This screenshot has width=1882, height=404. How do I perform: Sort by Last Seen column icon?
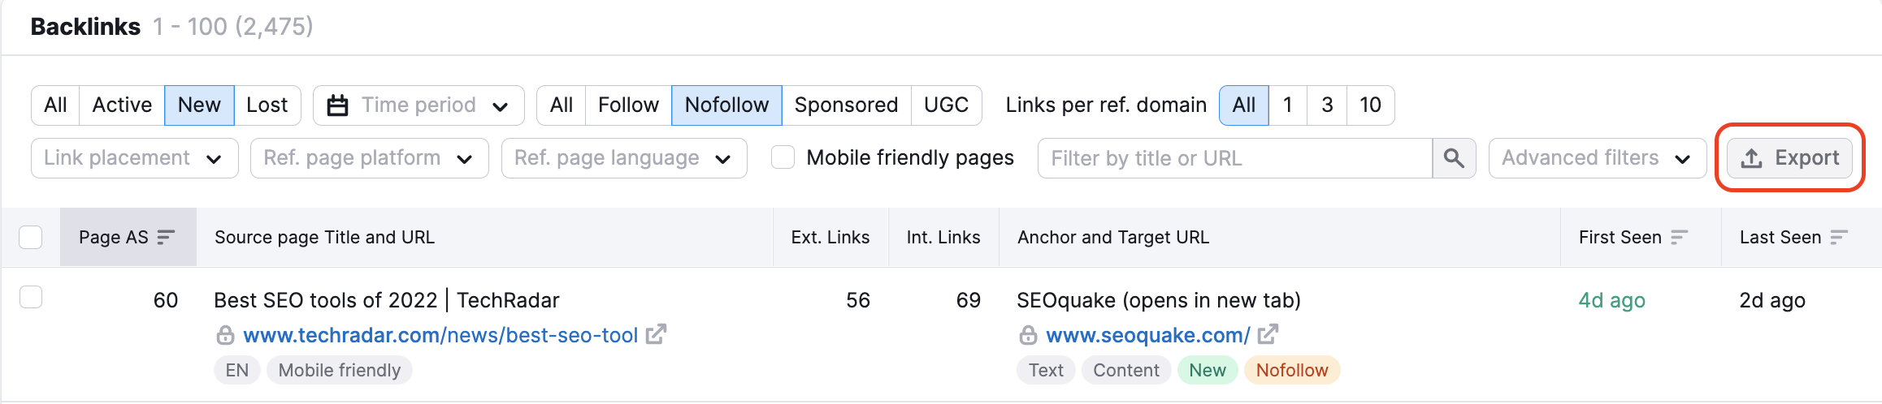tap(1839, 237)
